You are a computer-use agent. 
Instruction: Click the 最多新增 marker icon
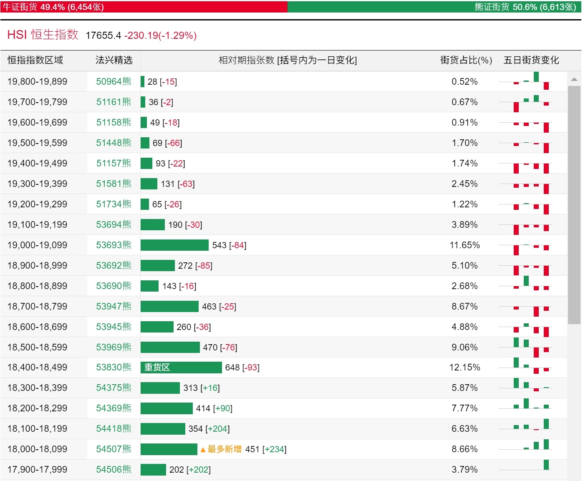(x=203, y=450)
